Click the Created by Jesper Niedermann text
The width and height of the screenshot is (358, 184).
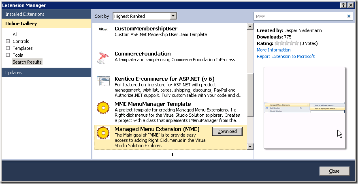click(289, 30)
